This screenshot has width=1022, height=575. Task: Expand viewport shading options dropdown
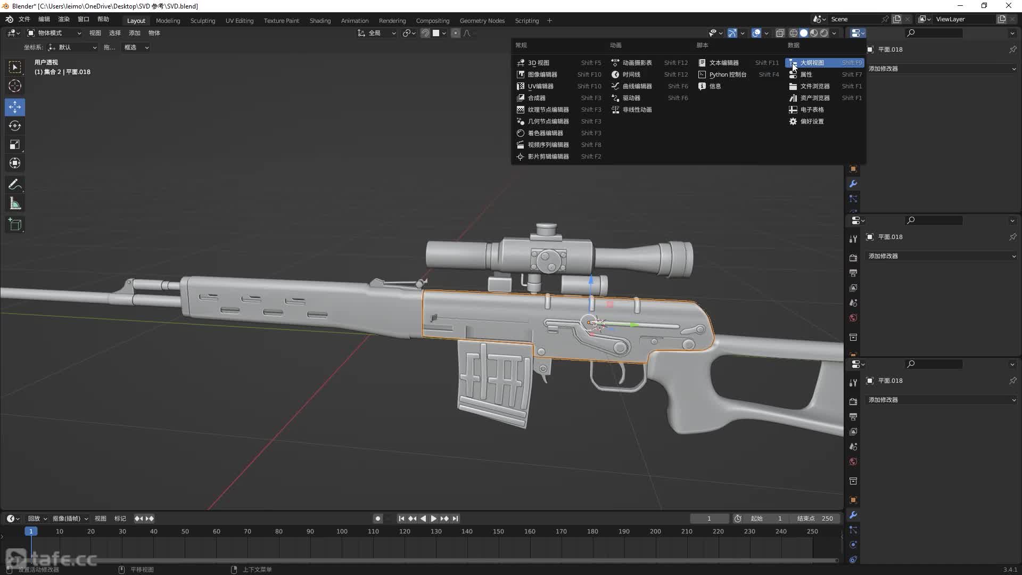coord(834,33)
